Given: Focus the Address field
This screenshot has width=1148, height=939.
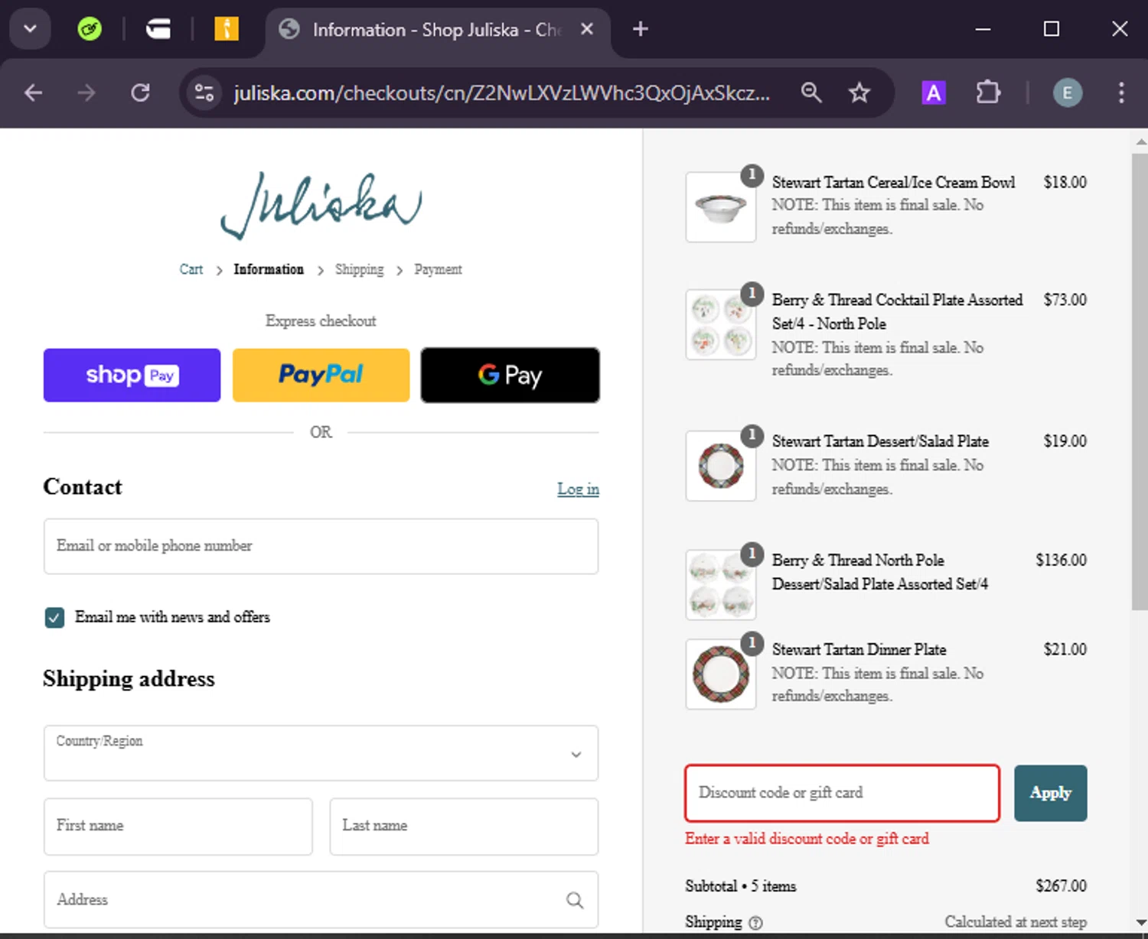Looking at the screenshot, I should (321, 899).
